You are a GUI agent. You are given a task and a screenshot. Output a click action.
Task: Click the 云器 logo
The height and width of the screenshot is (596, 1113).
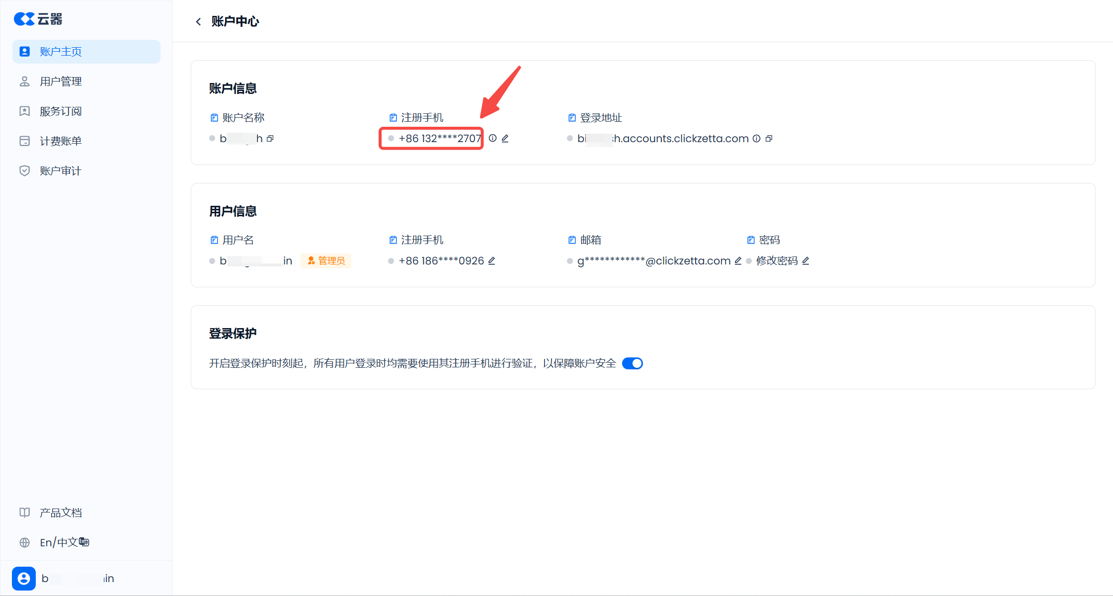38,19
